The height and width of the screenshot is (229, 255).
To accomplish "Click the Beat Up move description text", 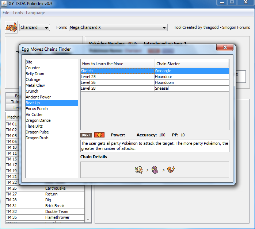I will [x=155, y=146].
